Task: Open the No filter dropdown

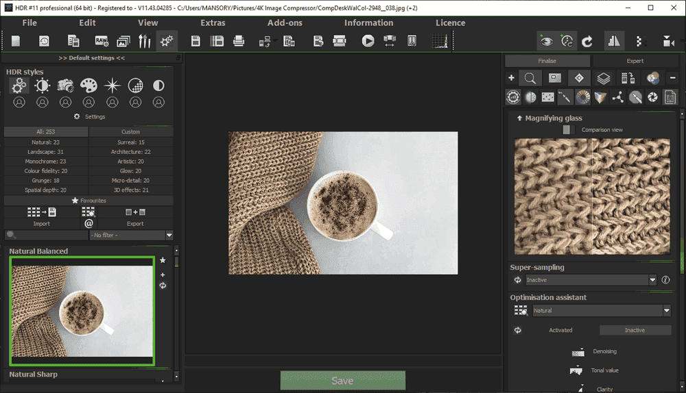Action: click(x=131, y=236)
